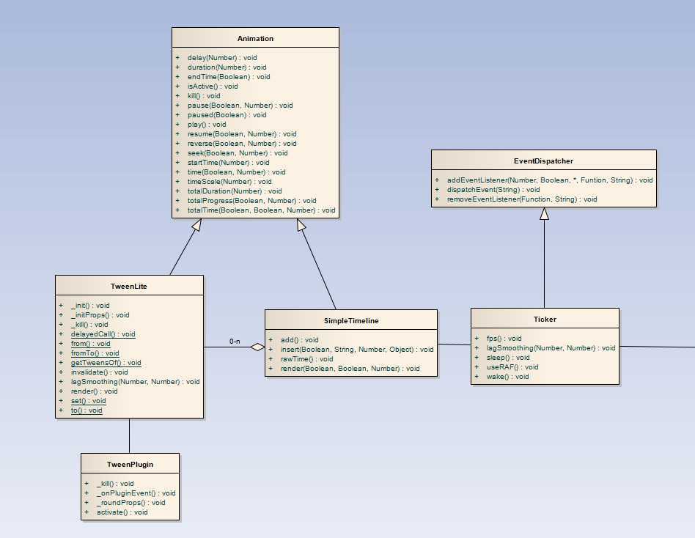Click resume(Boolean, Number) : void
Screen dimensions: 695x538
click(242, 134)
